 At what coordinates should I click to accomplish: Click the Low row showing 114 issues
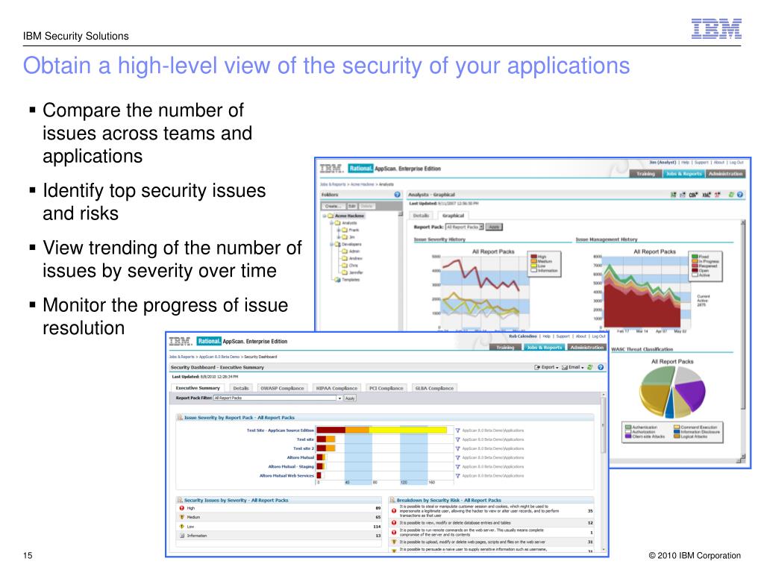coord(280,527)
